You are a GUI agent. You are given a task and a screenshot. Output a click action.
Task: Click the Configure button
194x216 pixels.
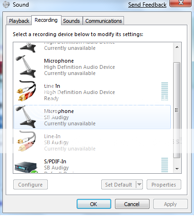coord(30,185)
